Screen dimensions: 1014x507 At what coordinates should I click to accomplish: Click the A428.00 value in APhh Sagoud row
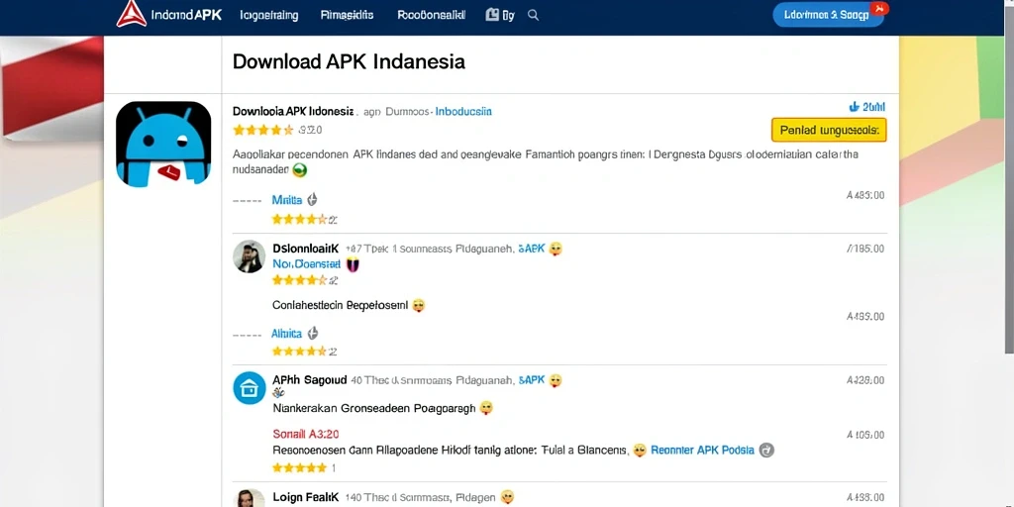click(x=865, y=380)
